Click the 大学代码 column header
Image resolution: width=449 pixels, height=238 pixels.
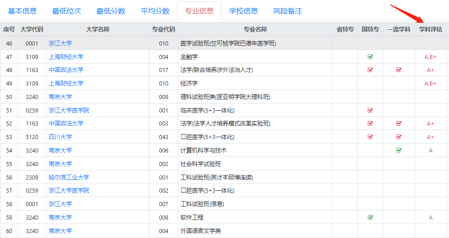(32, 29)
